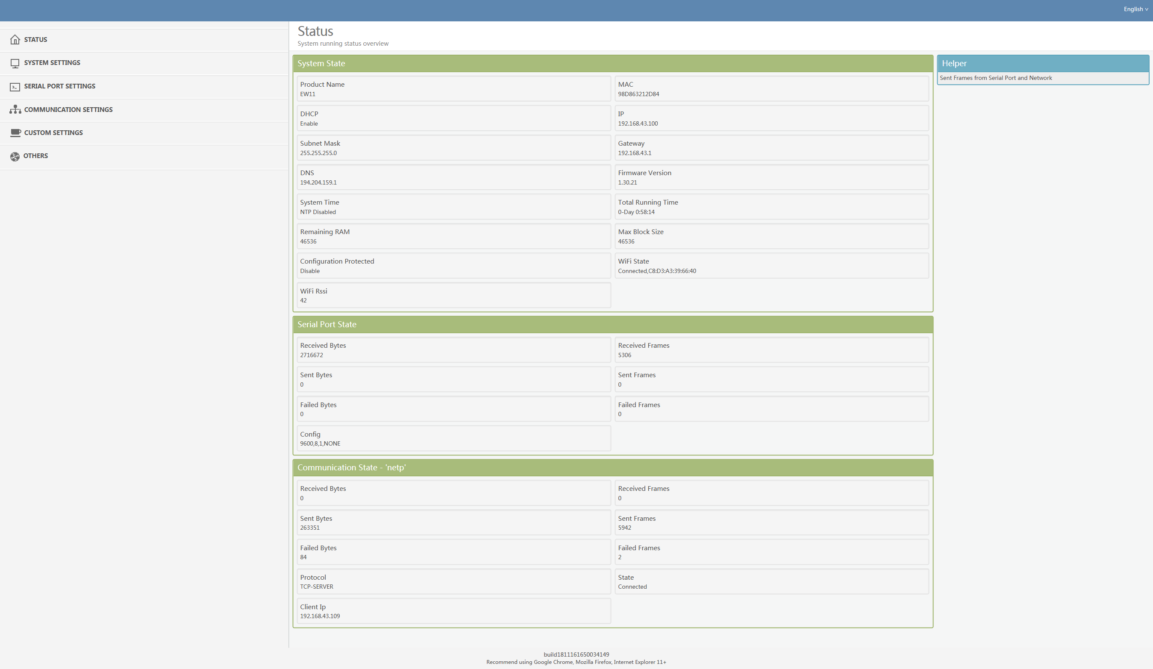The width and height of the screenshot is (1153, 669).
Task: Click System Time 'NTP Disabled'
Action: [318, 212]
